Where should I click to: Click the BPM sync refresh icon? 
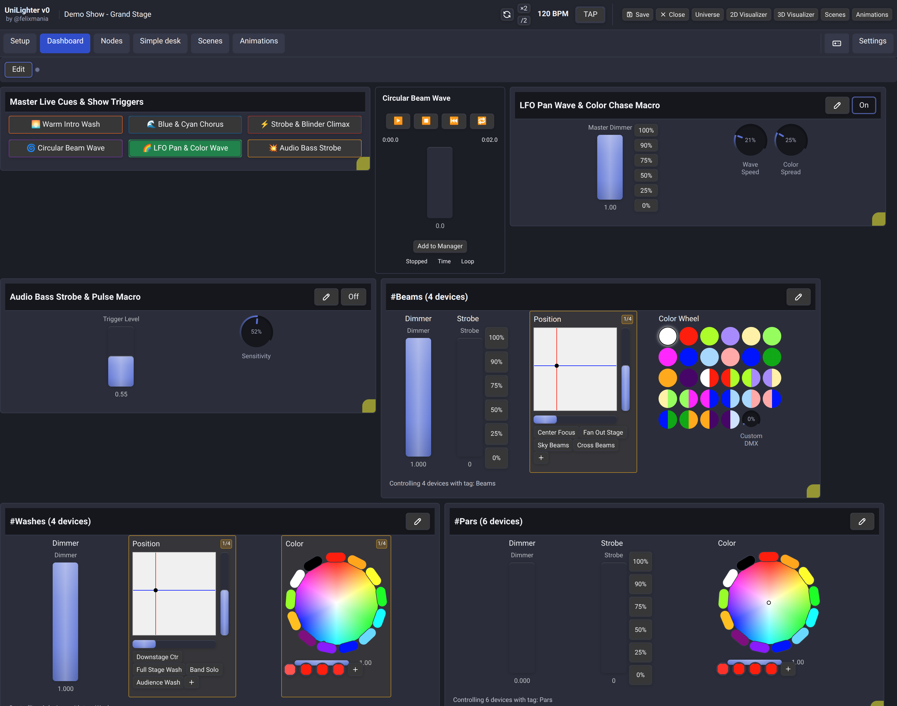[x=507, y=14]
